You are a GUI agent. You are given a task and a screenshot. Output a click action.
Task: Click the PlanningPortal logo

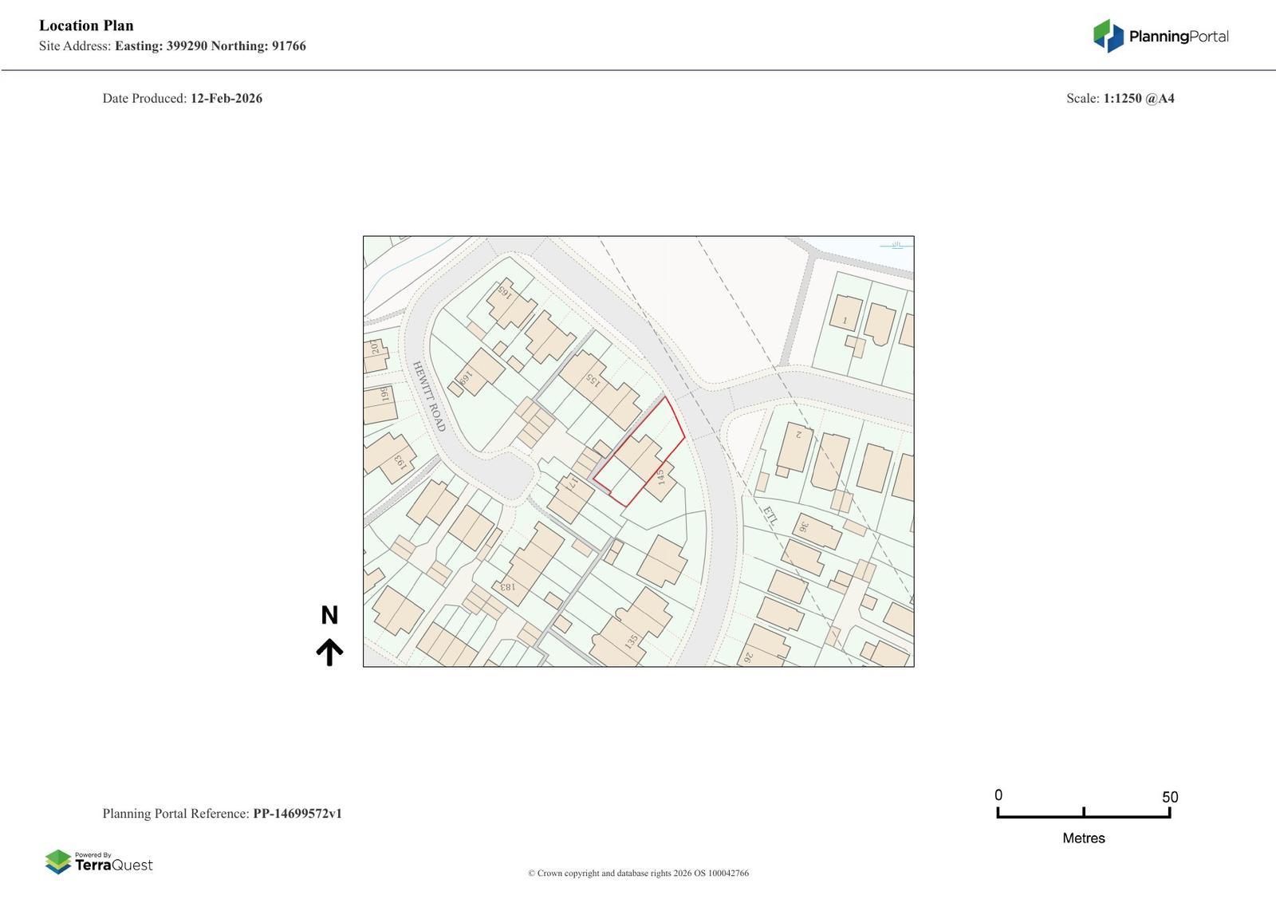click(x=1160, y=36)
